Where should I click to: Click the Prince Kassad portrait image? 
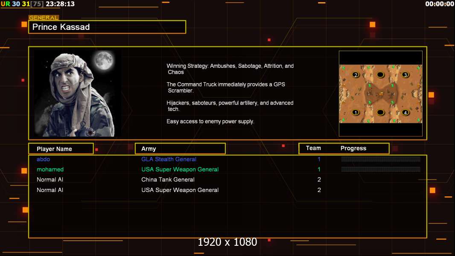point(78,93)
